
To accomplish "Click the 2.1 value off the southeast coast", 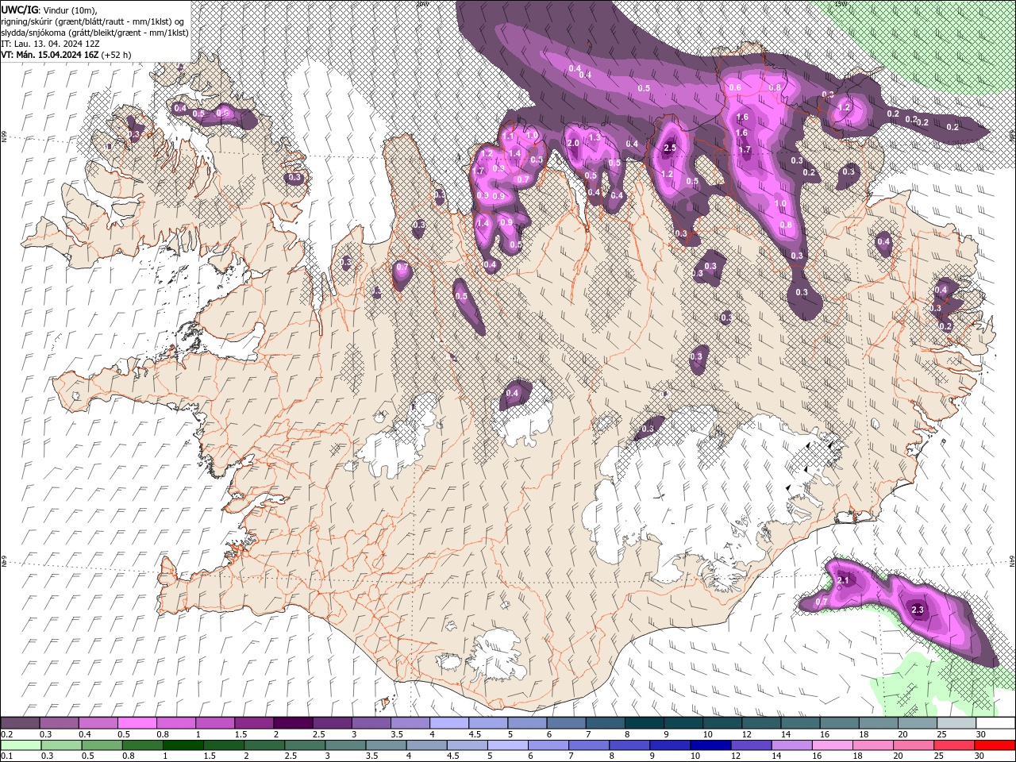I will tap(843, 581).
